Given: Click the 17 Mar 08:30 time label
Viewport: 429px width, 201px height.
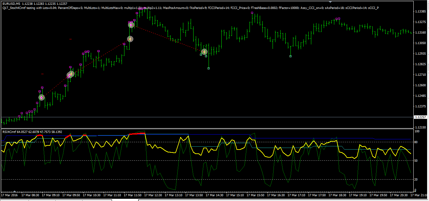Looking at the screenshot, I should [x=30, y=195].
